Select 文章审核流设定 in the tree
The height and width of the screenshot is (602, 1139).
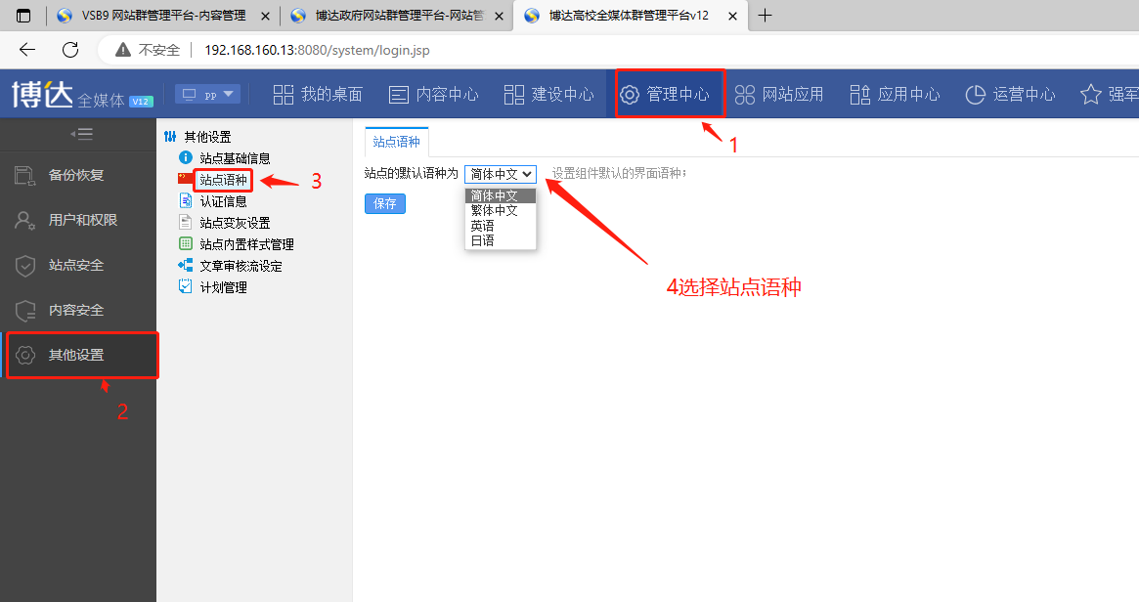coord(241,267)
